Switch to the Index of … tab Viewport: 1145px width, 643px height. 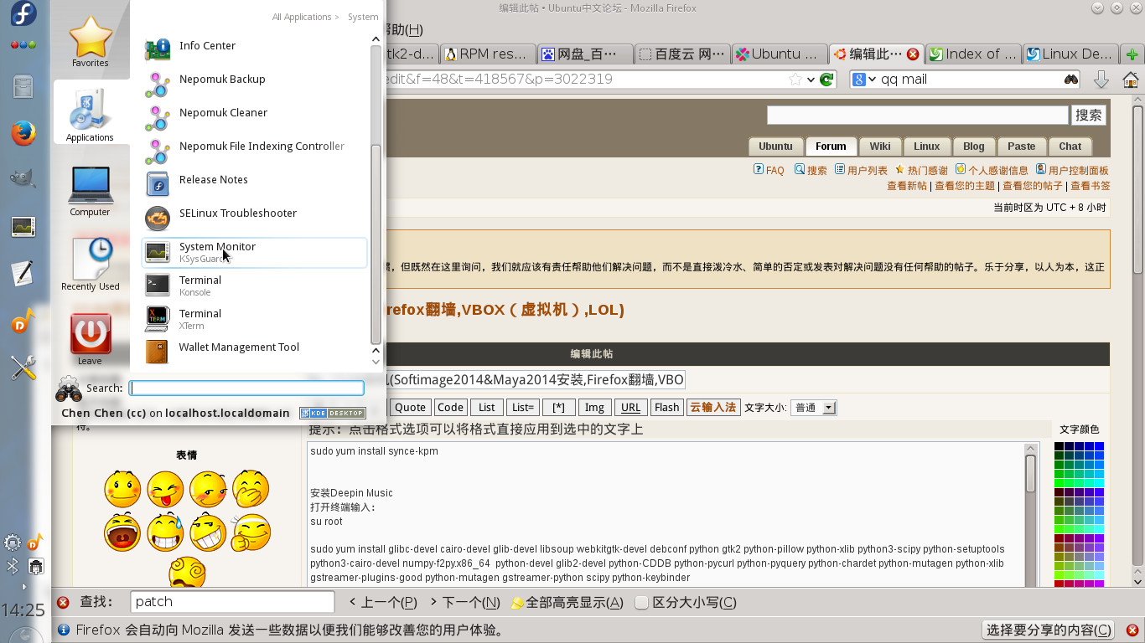(x=973, y=54)
